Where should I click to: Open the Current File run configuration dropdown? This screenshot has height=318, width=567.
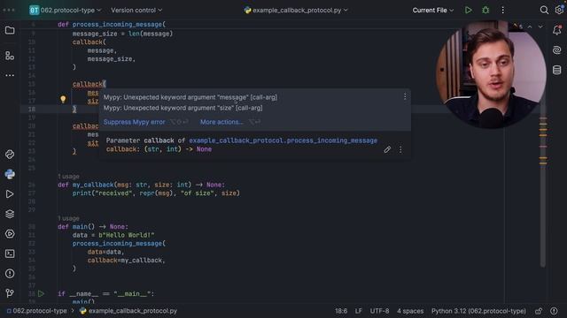point(433,10)
